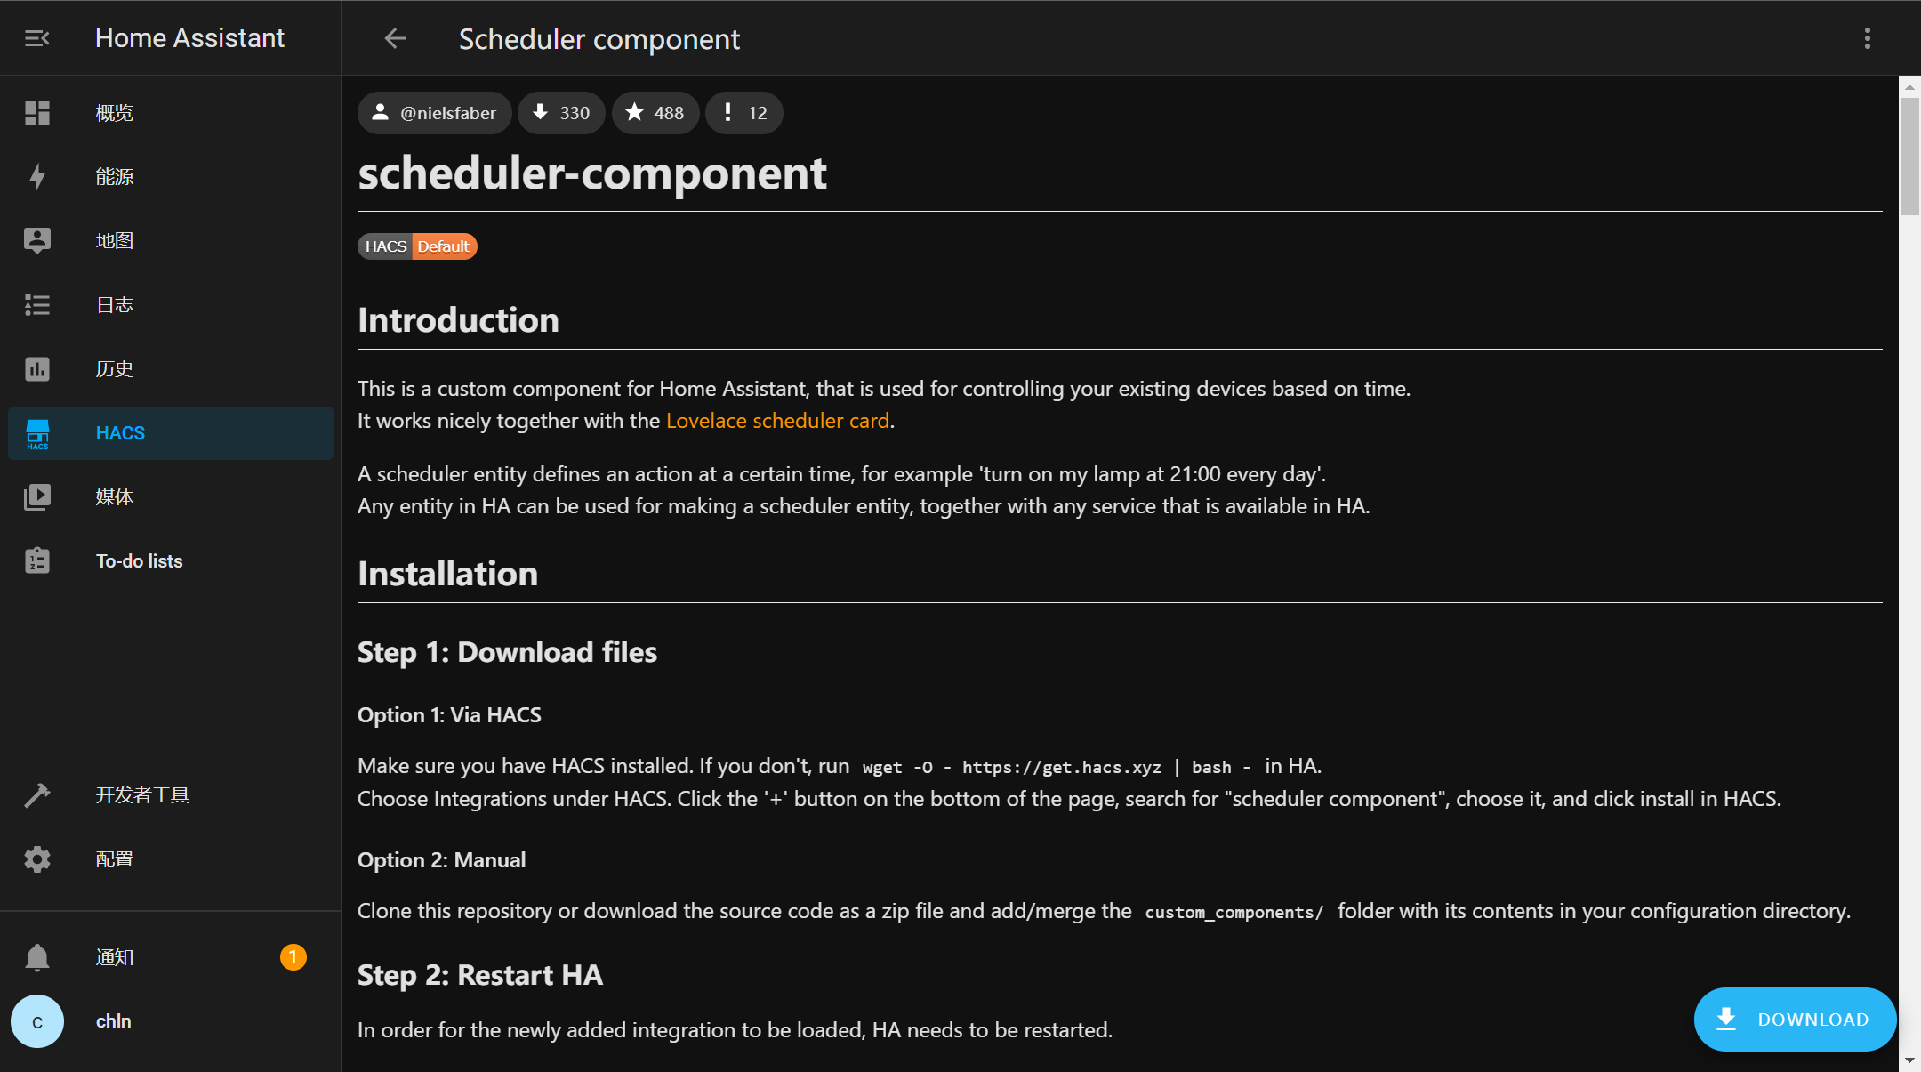
Task: Click the custom_components/ code text
Action: [x=1234, y=912]
